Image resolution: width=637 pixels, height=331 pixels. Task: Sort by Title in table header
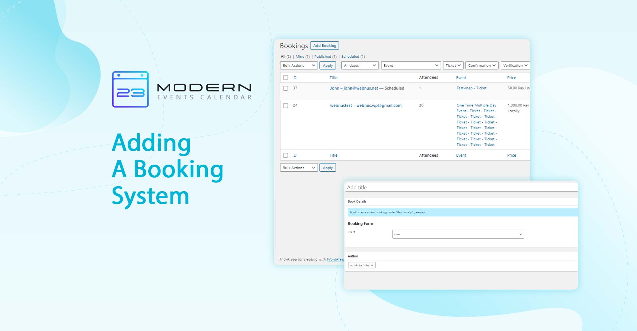click(333, 78)
